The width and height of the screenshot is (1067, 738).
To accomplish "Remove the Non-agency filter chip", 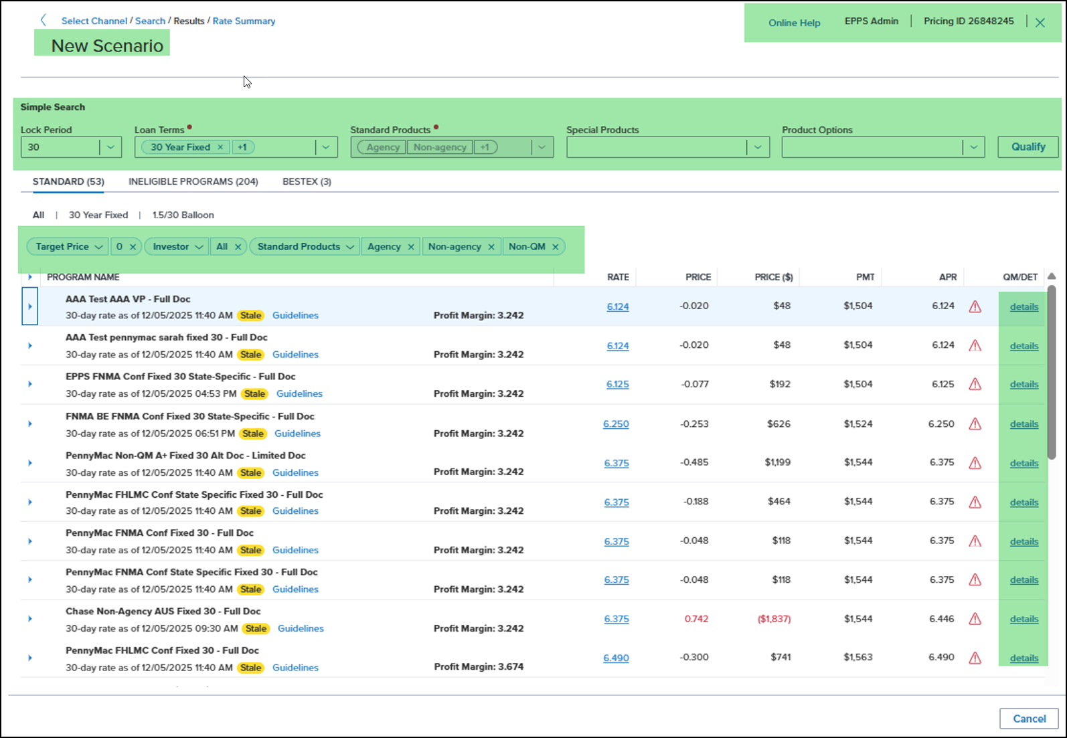I will (x=491, y=247).
